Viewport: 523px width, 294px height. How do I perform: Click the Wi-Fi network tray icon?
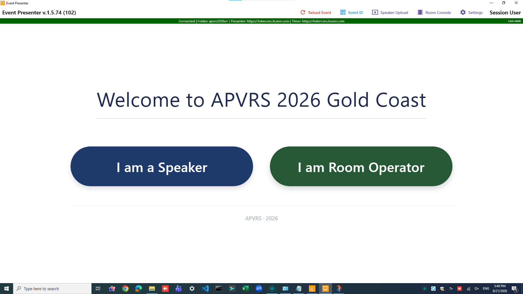(469, 289)
